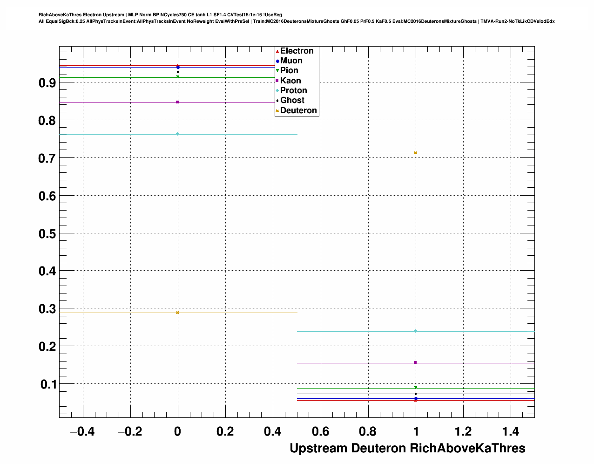Pick the orange Deuteron legend marker

277,111
